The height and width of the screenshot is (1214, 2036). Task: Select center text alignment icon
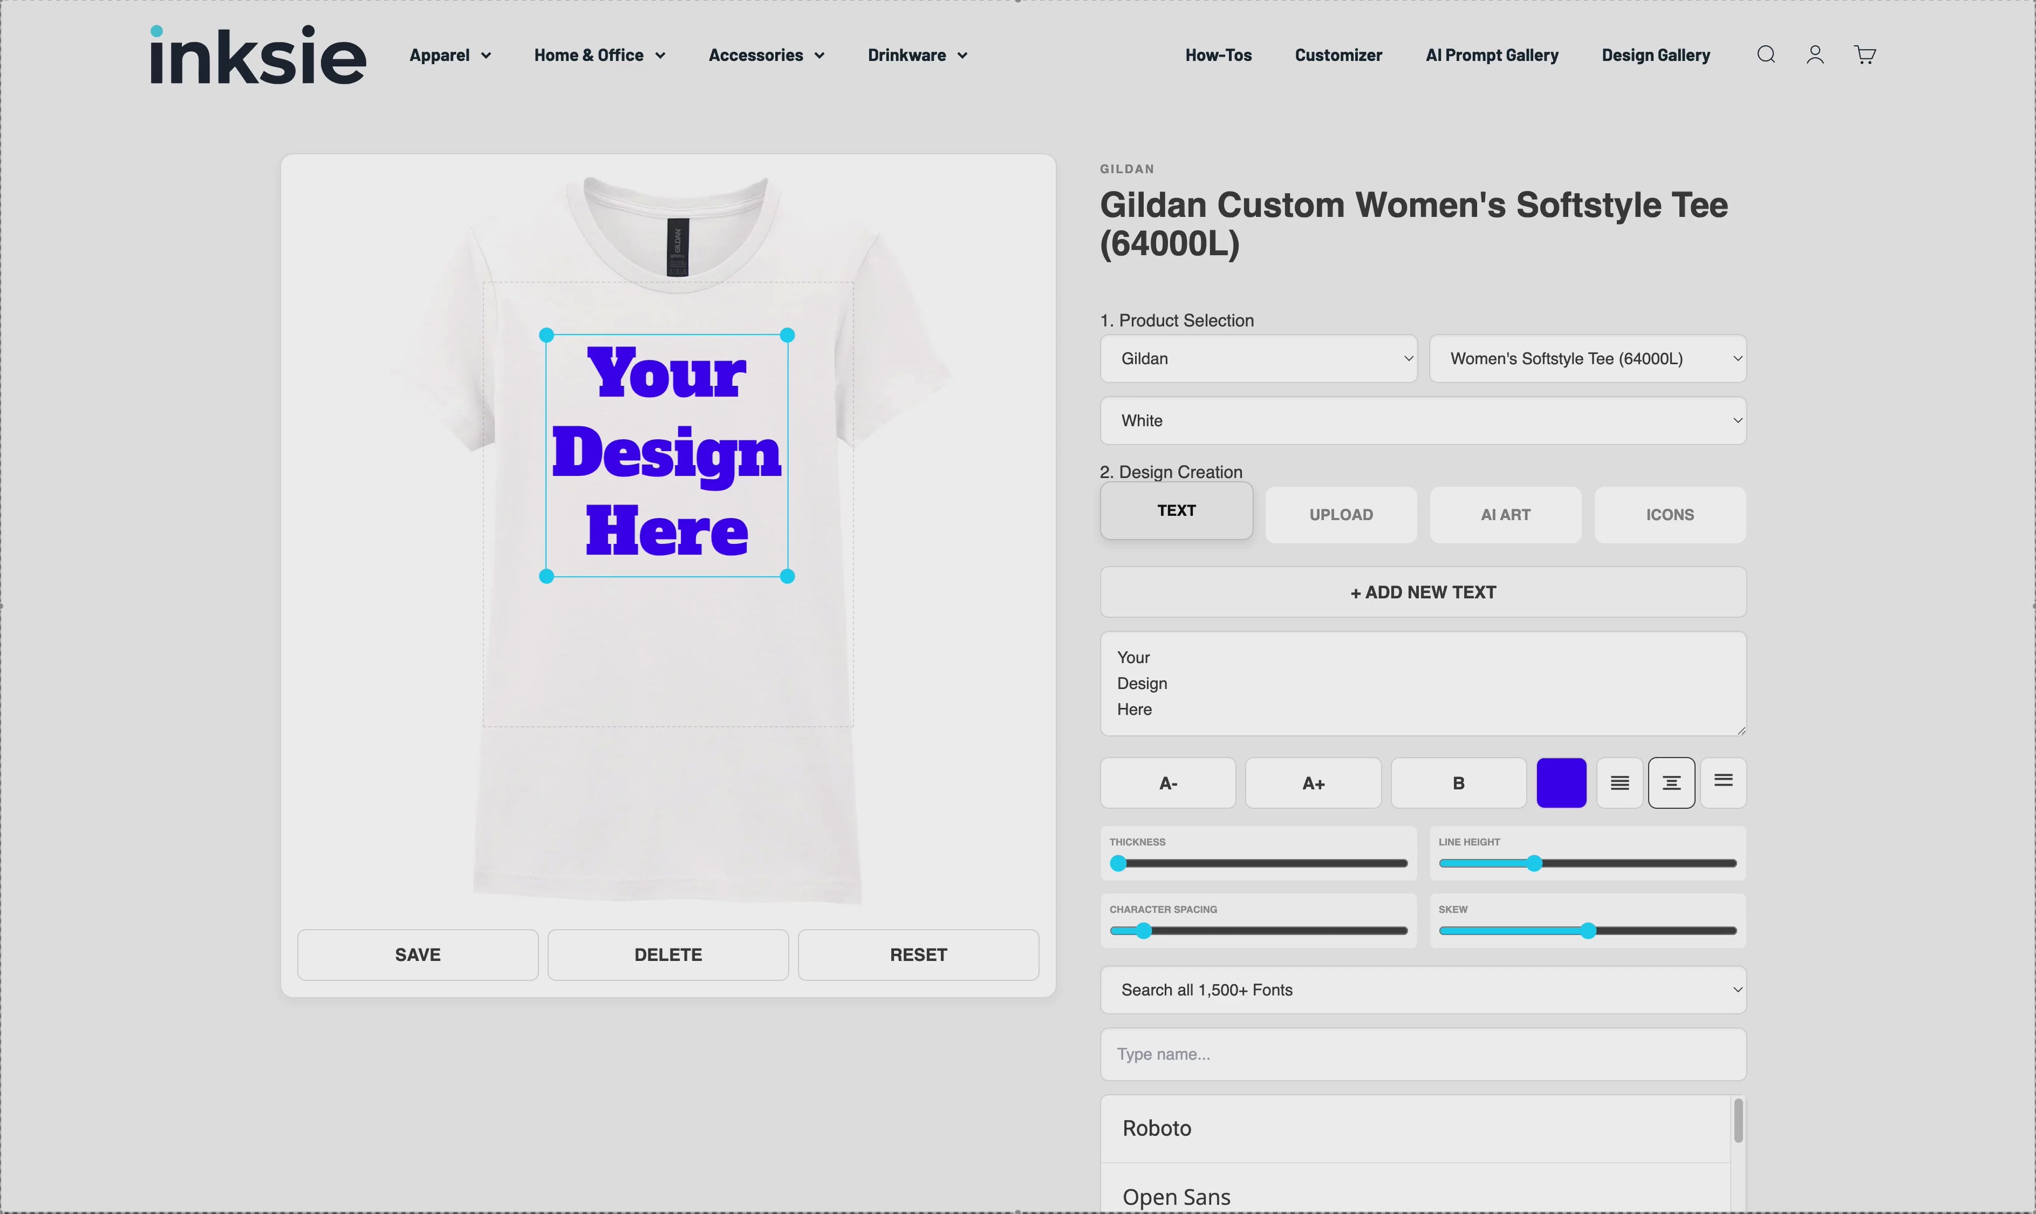point(1670,783)
